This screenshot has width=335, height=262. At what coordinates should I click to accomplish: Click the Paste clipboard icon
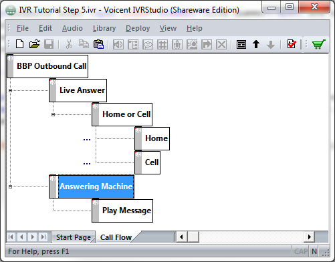[99, 44]
